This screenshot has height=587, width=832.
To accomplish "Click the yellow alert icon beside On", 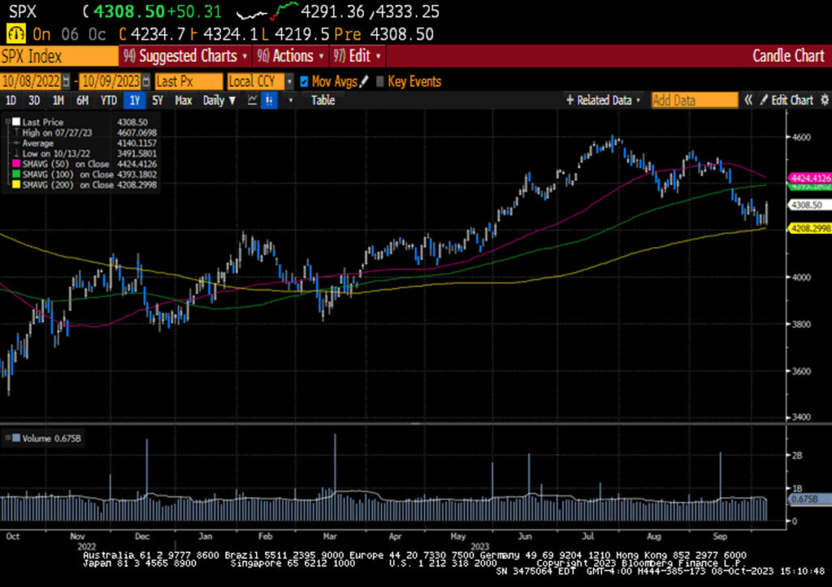I will click(x=15, y=34).
